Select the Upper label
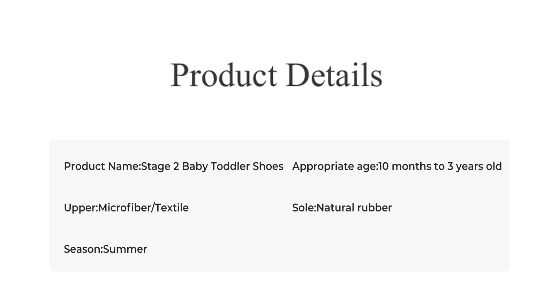558x287 pixels. pos(80,208)
